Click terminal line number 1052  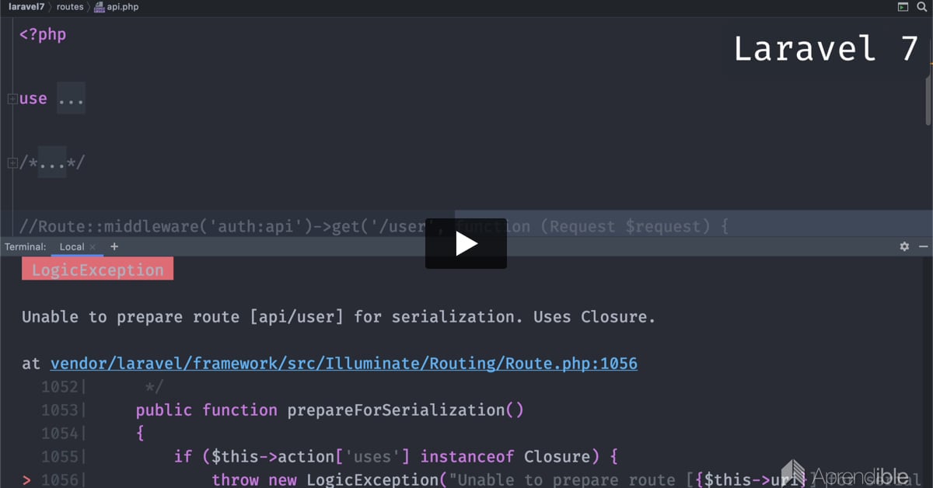pos(60,386)
